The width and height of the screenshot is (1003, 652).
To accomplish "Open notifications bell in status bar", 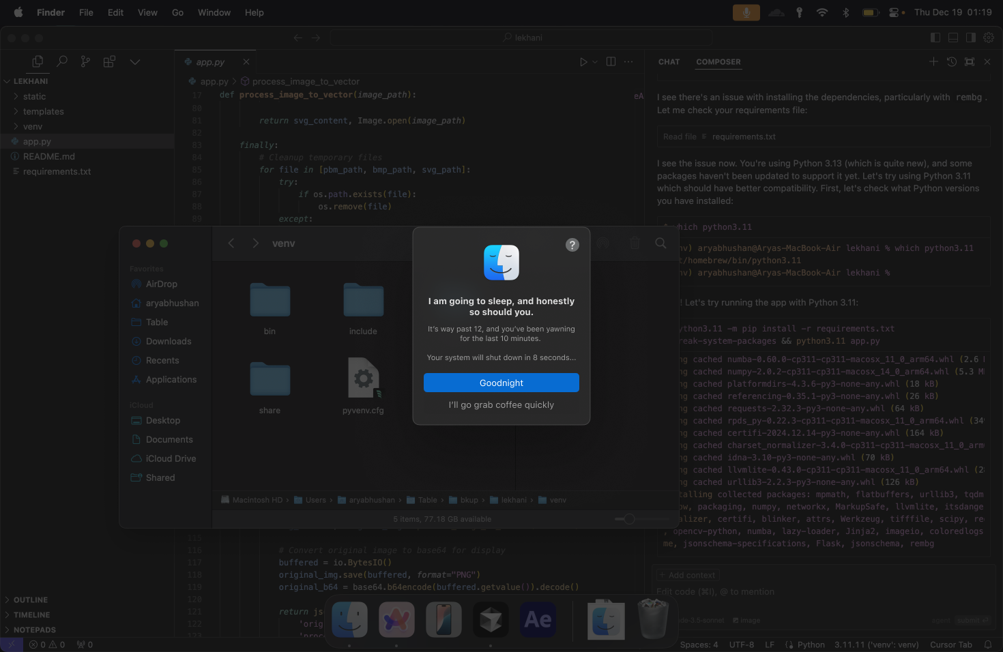I will coord(988,644).
